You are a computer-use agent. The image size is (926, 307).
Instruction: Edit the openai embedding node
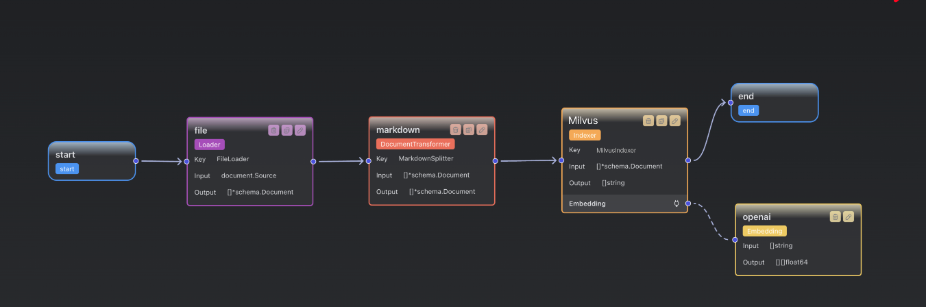(x=849, y=217)
